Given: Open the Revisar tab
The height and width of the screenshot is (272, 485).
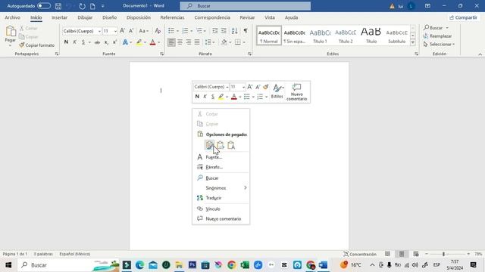Looking at the screenshot, I should pyautogui.click(x=247, y=17).
